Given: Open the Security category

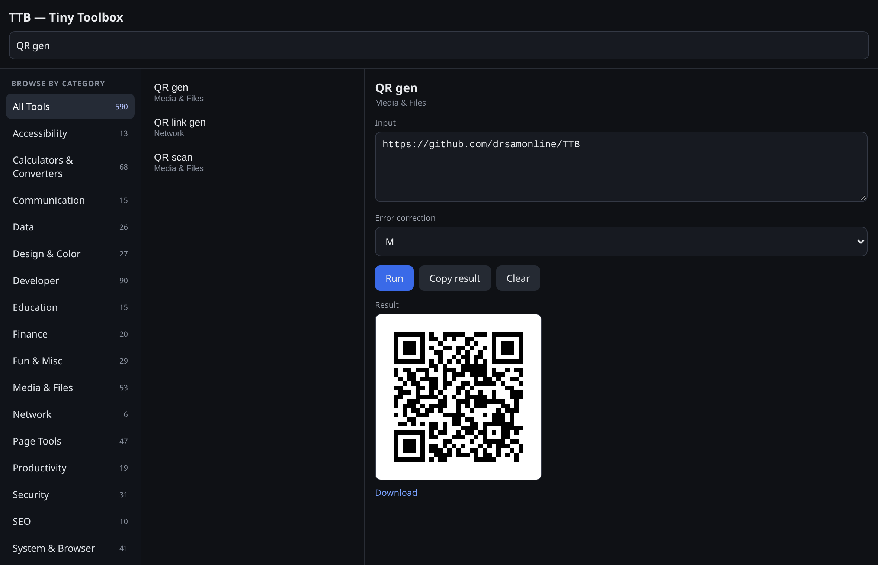Looking at the screenshot, I should point(70,494).
